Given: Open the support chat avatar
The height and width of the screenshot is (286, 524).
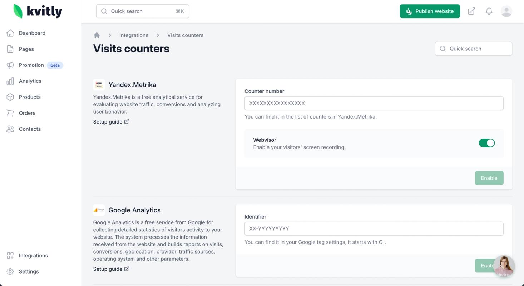Looking at the screenshot, I should point(504,266).
